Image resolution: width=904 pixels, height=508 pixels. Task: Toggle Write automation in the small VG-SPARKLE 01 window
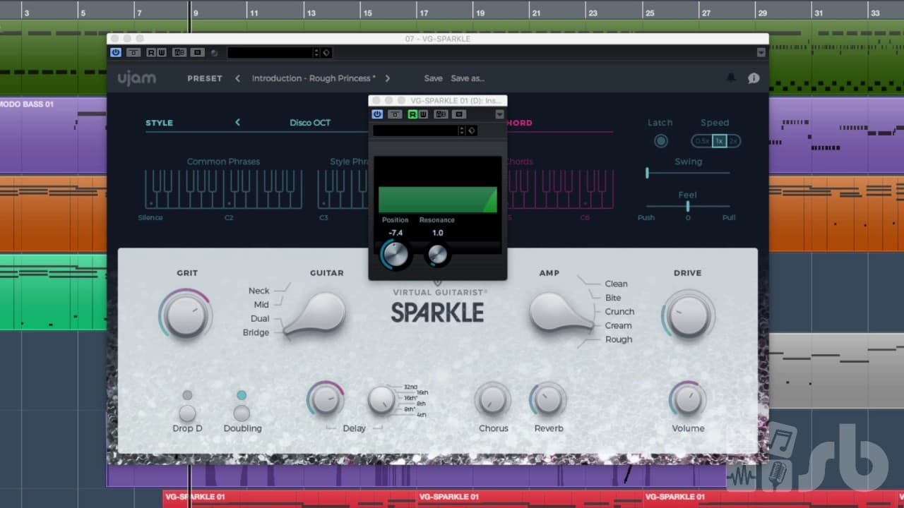(423, 114)
